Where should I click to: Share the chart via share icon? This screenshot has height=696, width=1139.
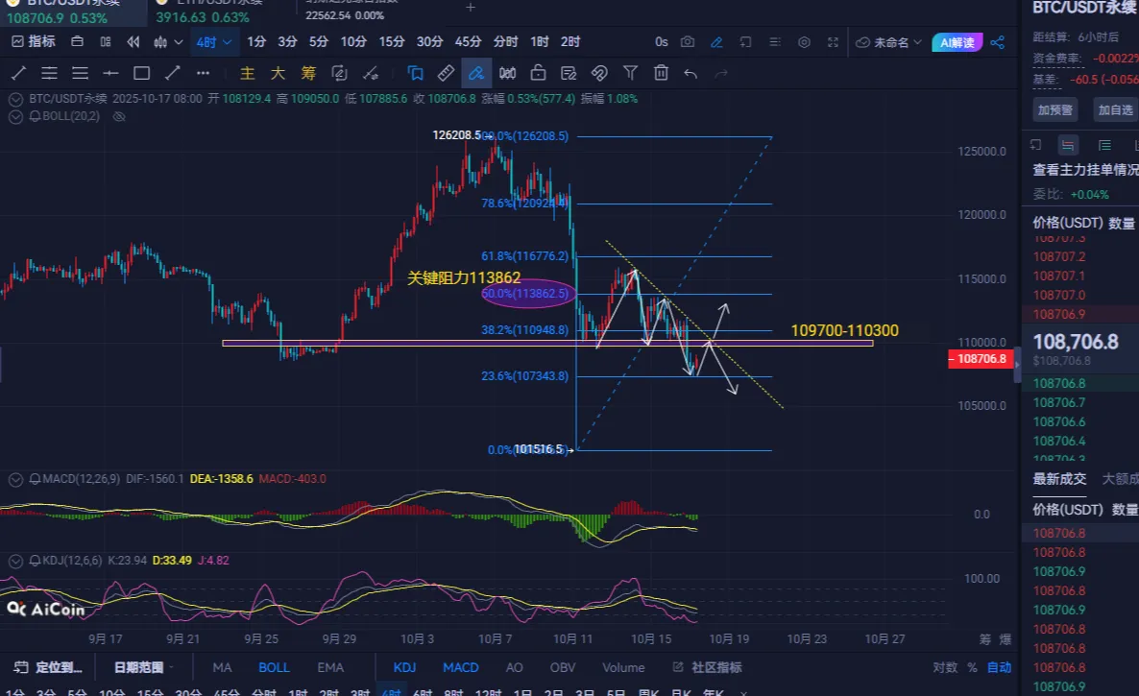pyautogui.click(x=998, y=42)
